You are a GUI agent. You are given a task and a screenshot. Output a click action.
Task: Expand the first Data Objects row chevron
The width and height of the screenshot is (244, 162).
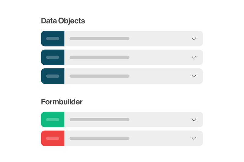194,39
